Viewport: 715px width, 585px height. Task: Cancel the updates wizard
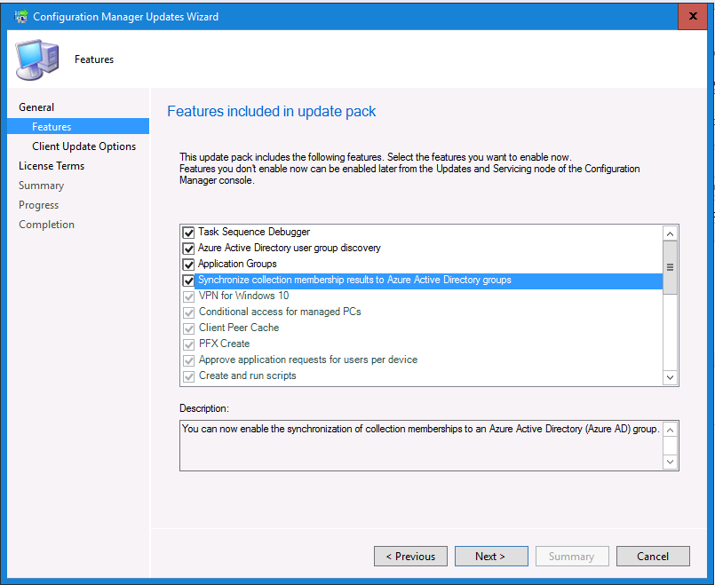(x=653, y=557)
